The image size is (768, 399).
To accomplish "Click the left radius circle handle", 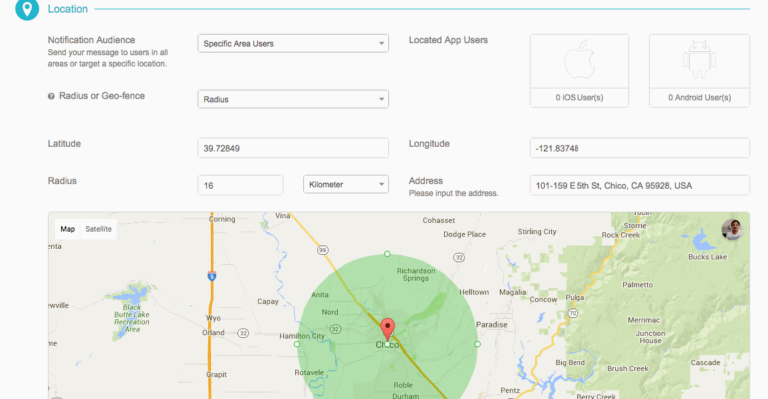I will [297, 344].
